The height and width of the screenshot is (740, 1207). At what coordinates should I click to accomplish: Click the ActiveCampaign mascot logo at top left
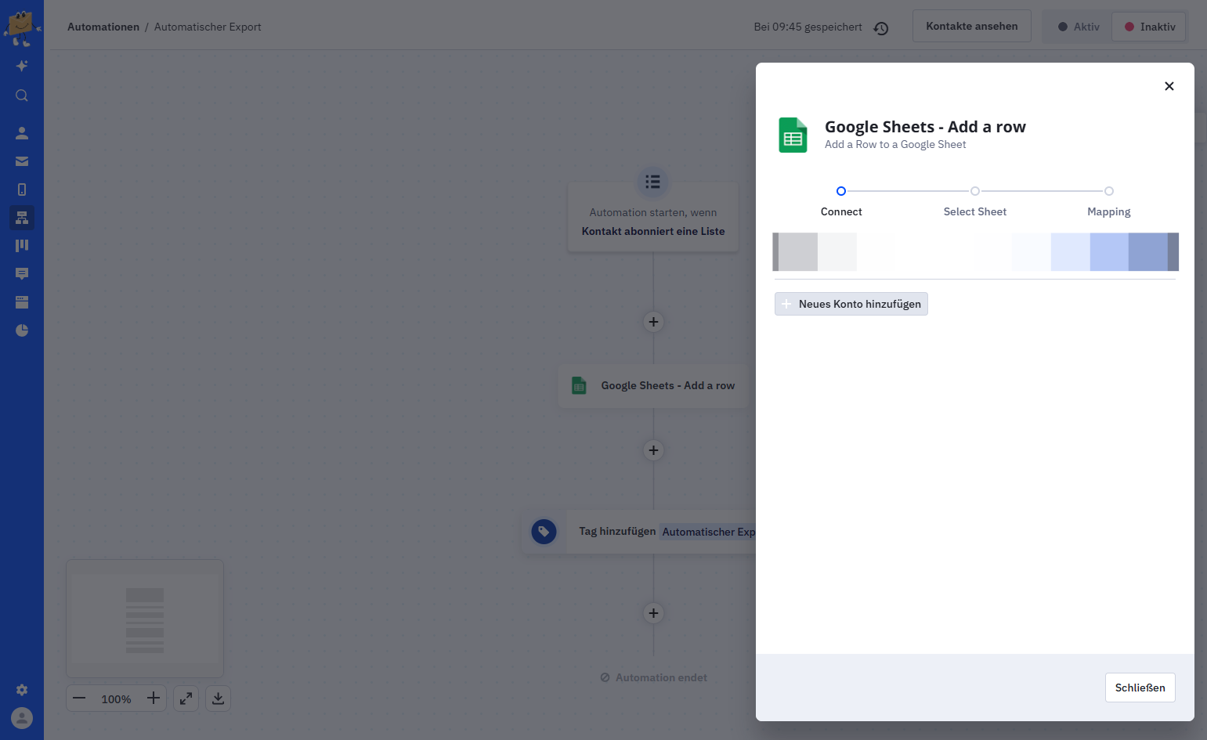pyautogui.click(x=21, y=27)
